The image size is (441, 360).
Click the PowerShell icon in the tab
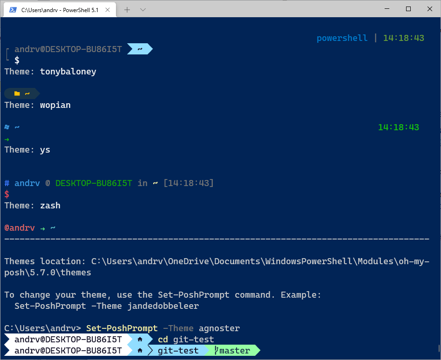pyautogui.click(x=13, y=10)
